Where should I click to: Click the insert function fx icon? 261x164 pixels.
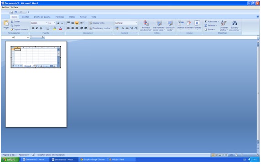coord(42,37)
